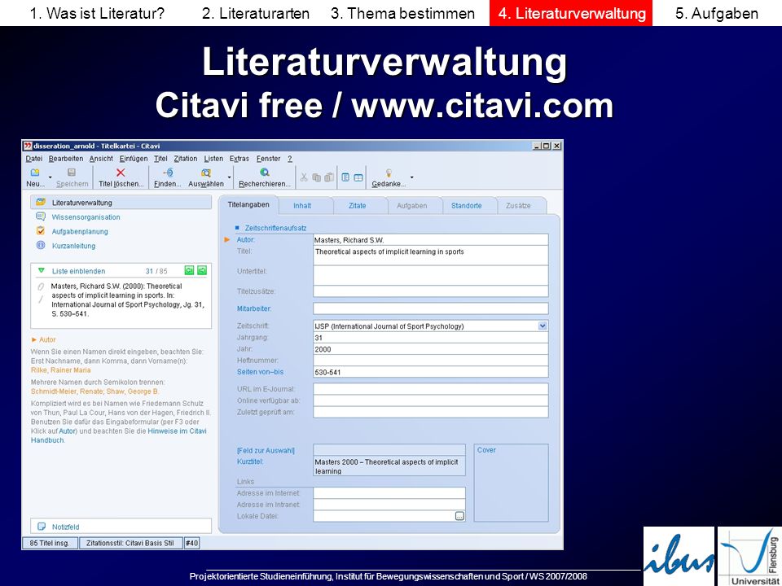782x586 pixels.
Task: Click the red X Titel löschen icon
Action: click(x=121, y=173)
